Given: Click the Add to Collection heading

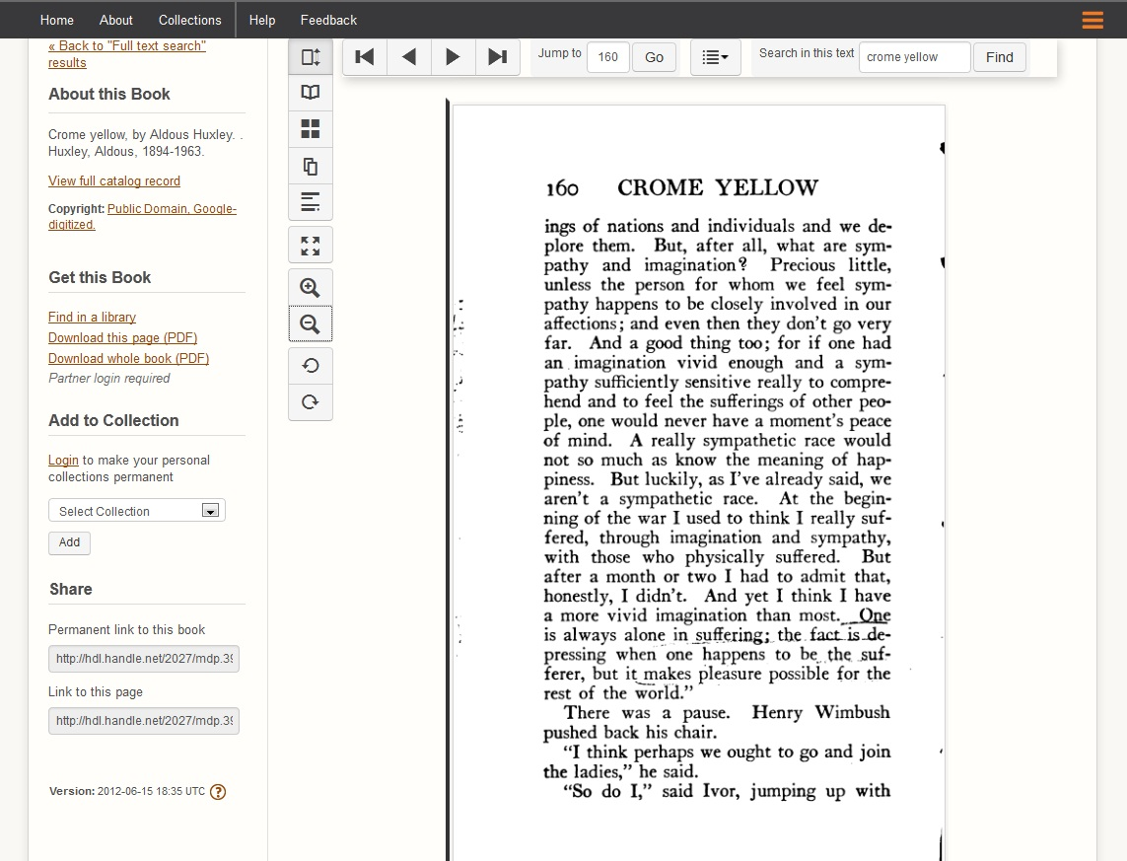Looking at the screenshot, I should pos(113,420).
